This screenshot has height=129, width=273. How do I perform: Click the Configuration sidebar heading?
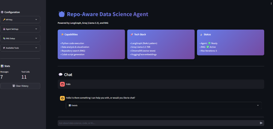[12, 12]
